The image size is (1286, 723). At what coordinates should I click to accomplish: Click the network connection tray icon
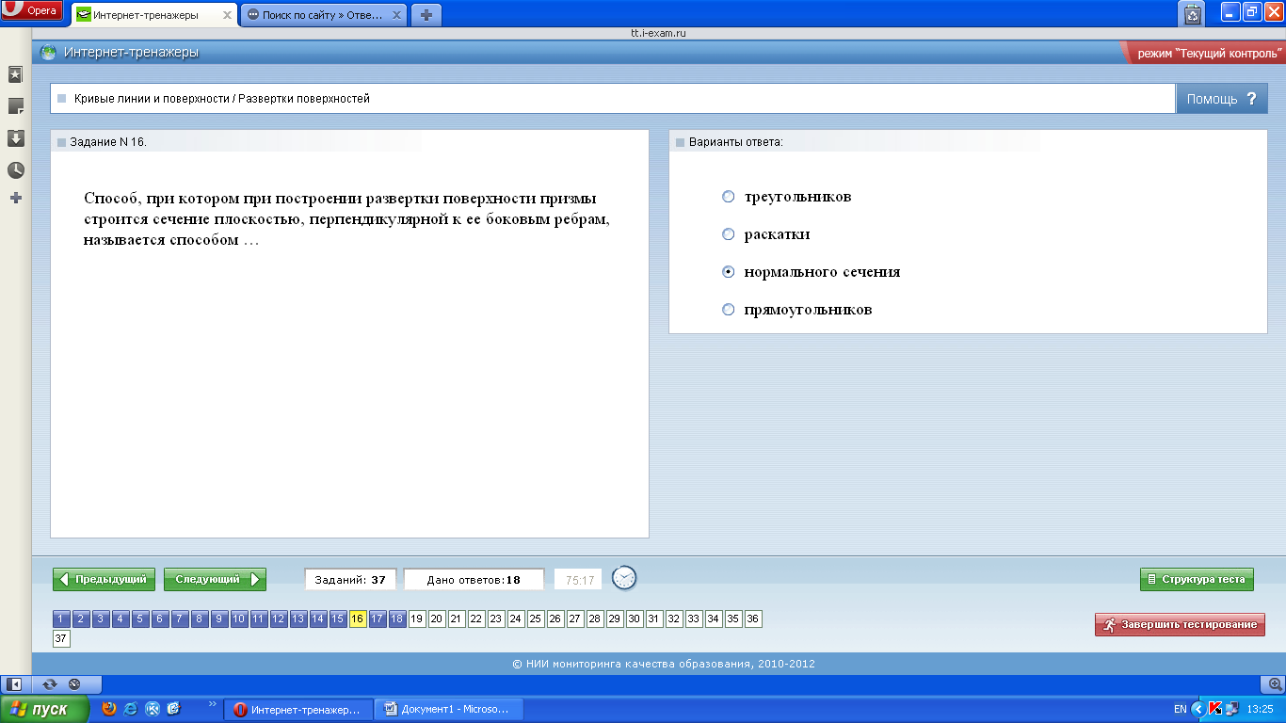pyautogui.click(x=1230, y=709)
